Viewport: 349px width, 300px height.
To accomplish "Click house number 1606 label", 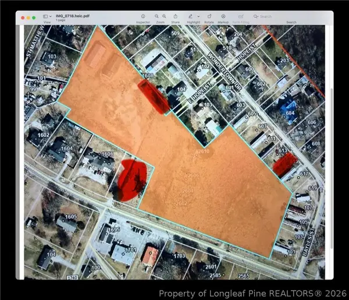I will 108,154.
